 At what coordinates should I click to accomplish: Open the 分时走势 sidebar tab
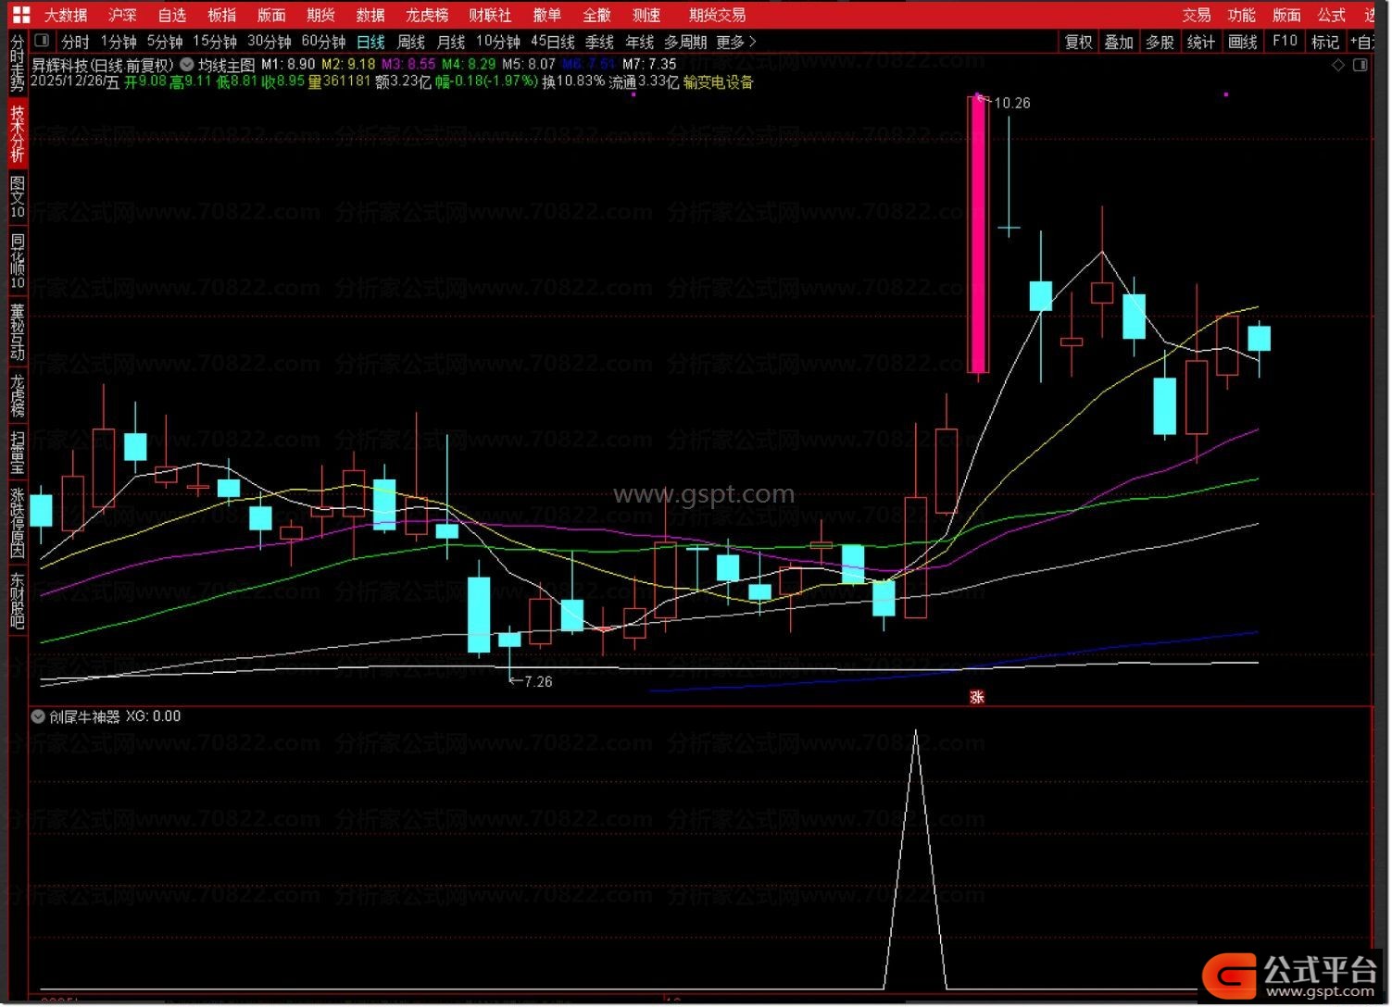click(x=17, y=63)
